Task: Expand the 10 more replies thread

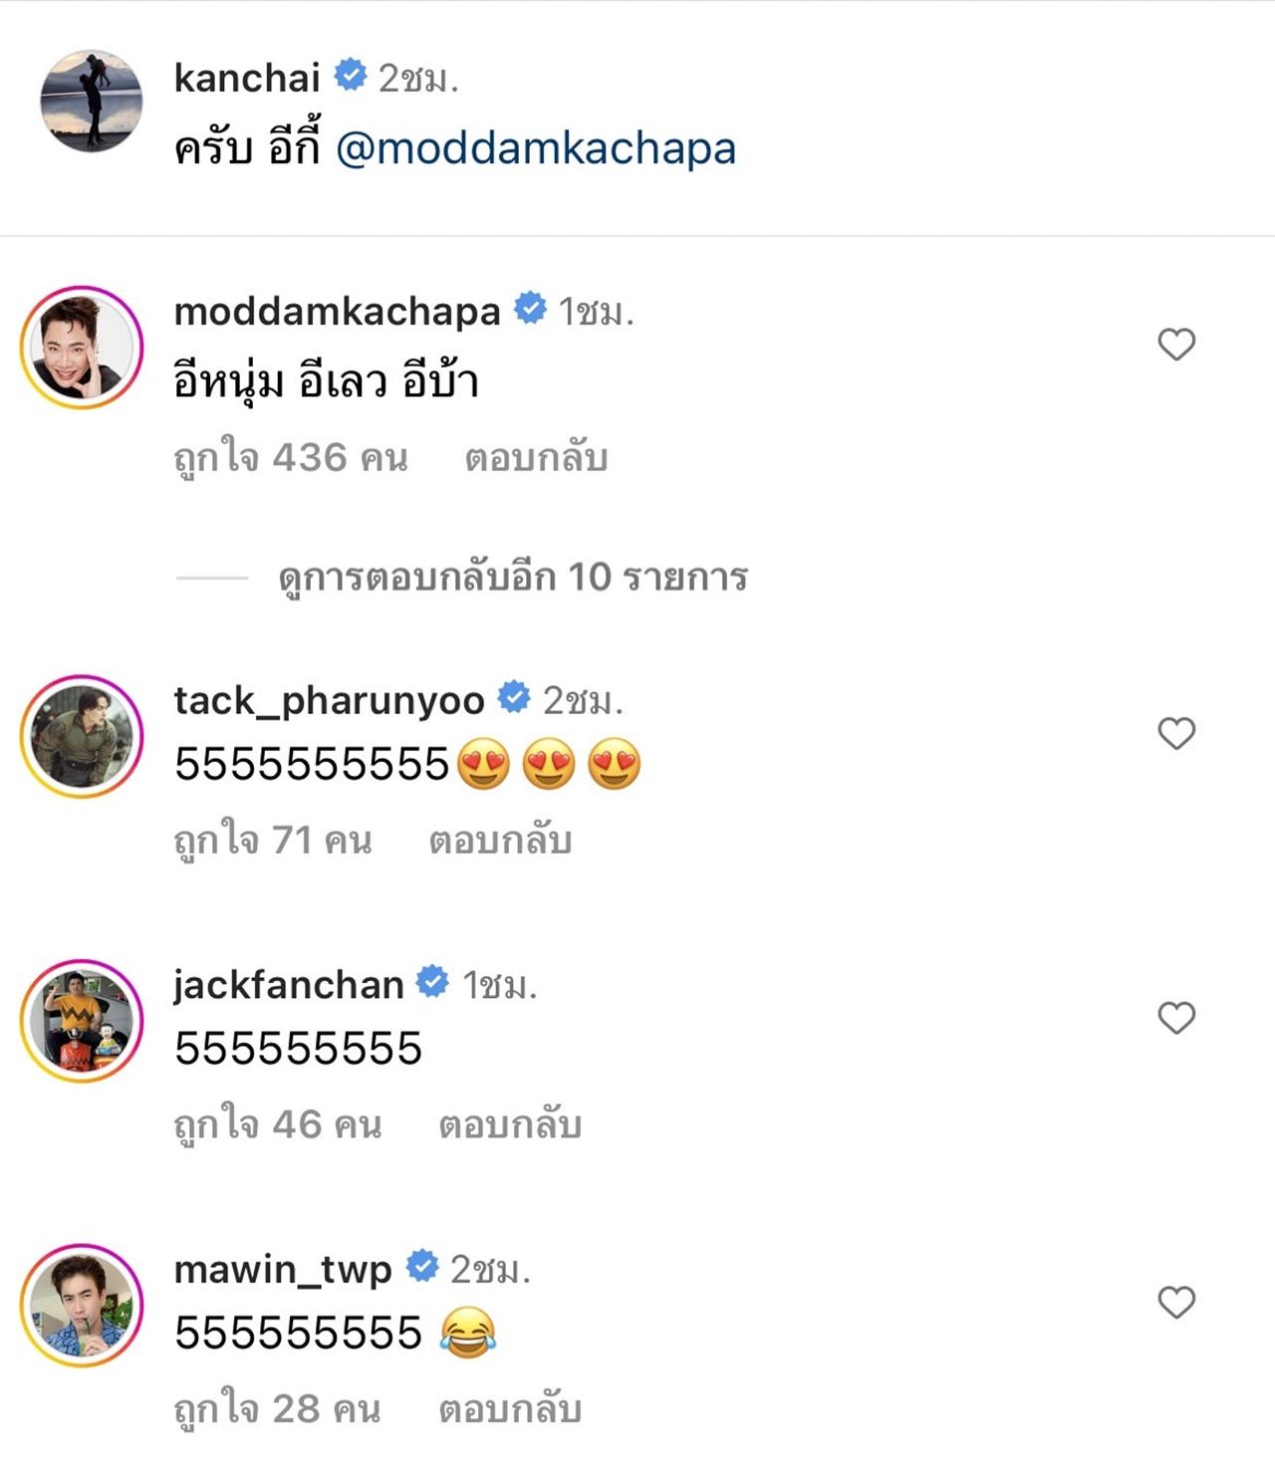Action: pos(512,577)
